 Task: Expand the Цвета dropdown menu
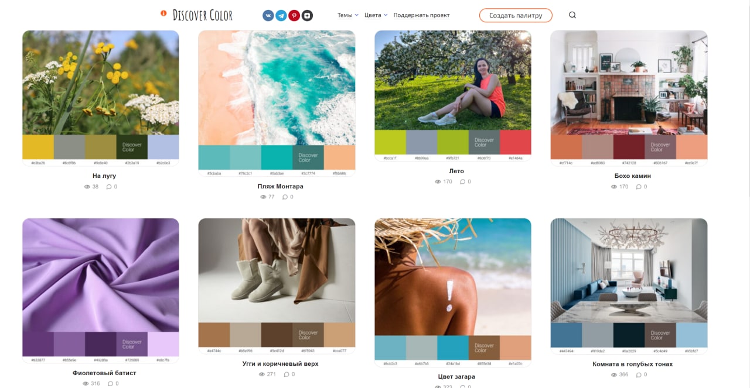[x=376, y=15]
